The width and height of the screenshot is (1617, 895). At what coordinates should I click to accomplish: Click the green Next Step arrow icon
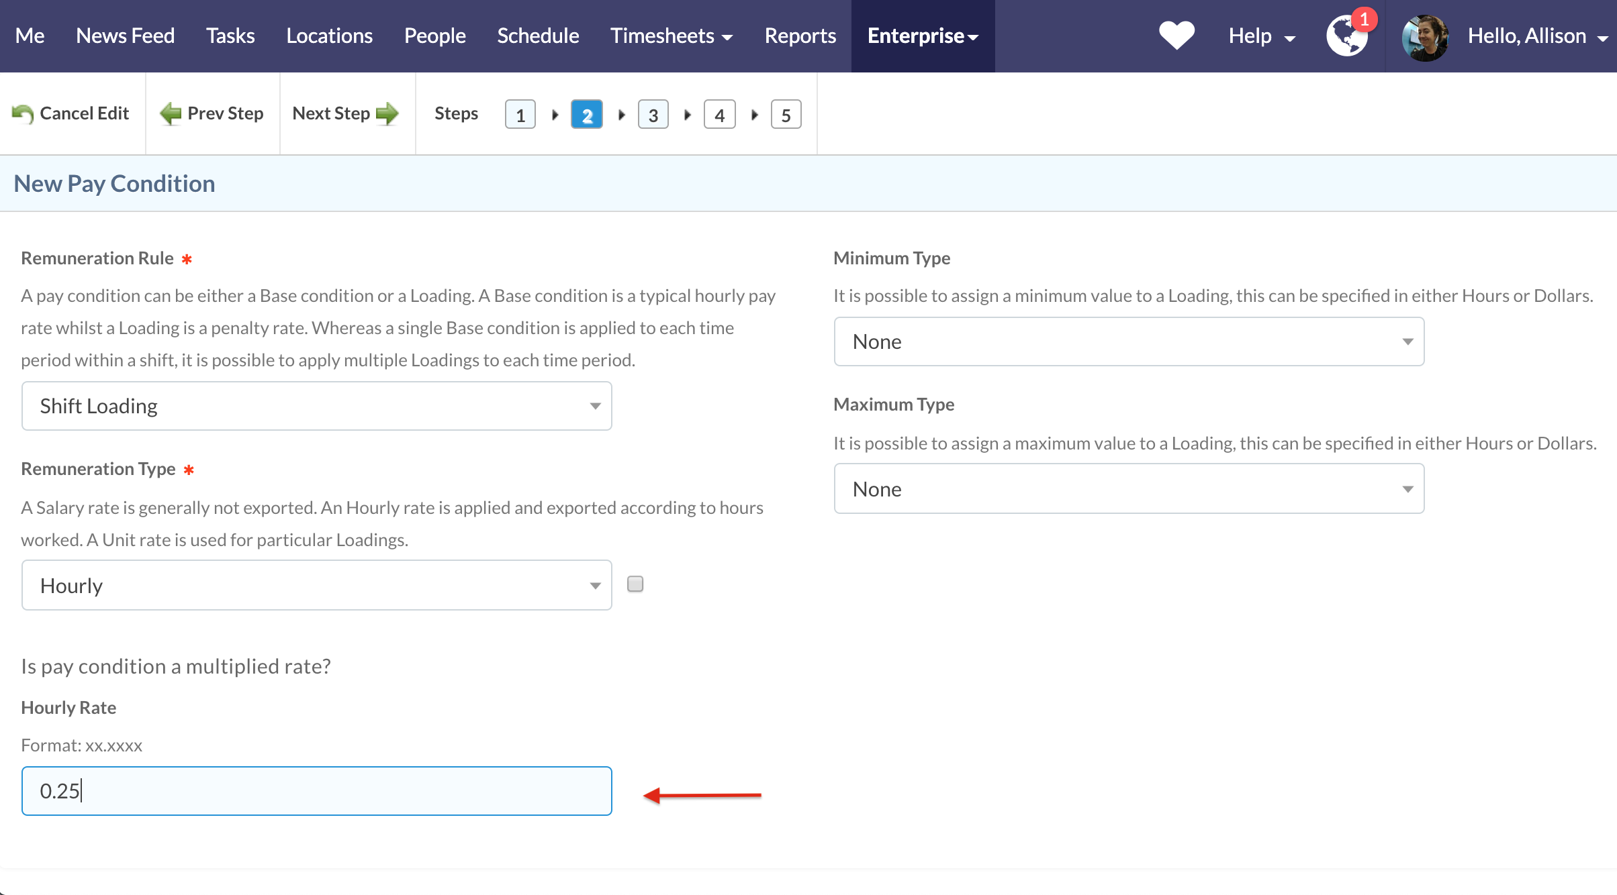tap(387, 113)
